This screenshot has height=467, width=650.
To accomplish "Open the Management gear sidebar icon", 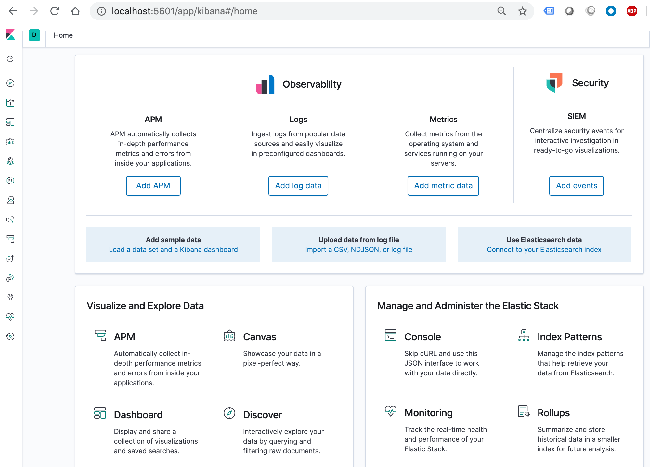I will (x=11, y=336).
